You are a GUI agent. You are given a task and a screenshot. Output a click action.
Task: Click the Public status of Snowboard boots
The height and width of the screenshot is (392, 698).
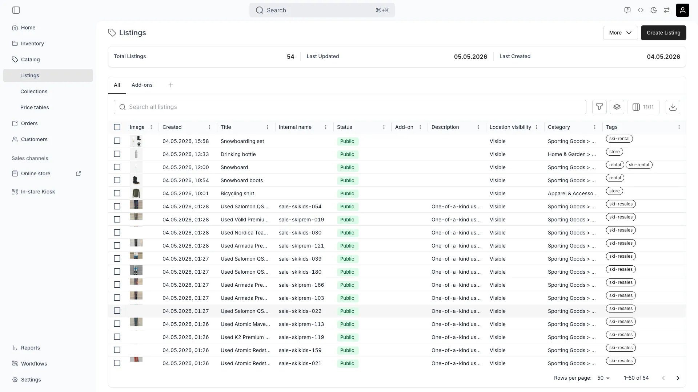[x=347, y=180]
